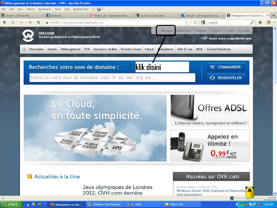
Task: Click the Le Cloud banner image
Action: 95,128
